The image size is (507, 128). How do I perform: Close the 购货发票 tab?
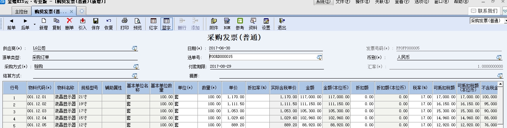tap(71, 12)
